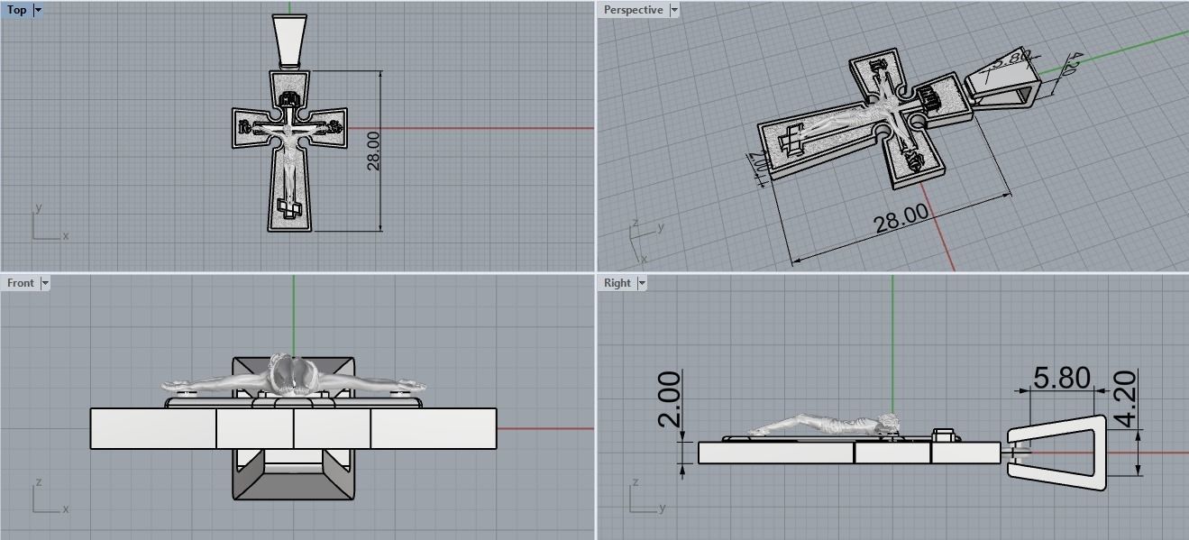Activate the Right viewport title label
Screen dimensions: 1189x540
[x=617, y=283]
